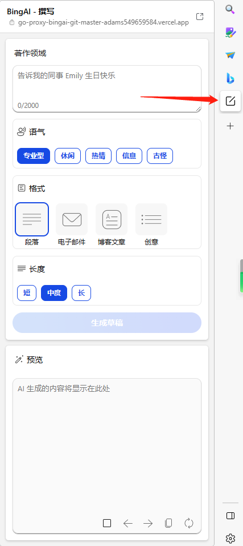
Task: Click the 预览 section heading
Action: click(x=35, y=360)
